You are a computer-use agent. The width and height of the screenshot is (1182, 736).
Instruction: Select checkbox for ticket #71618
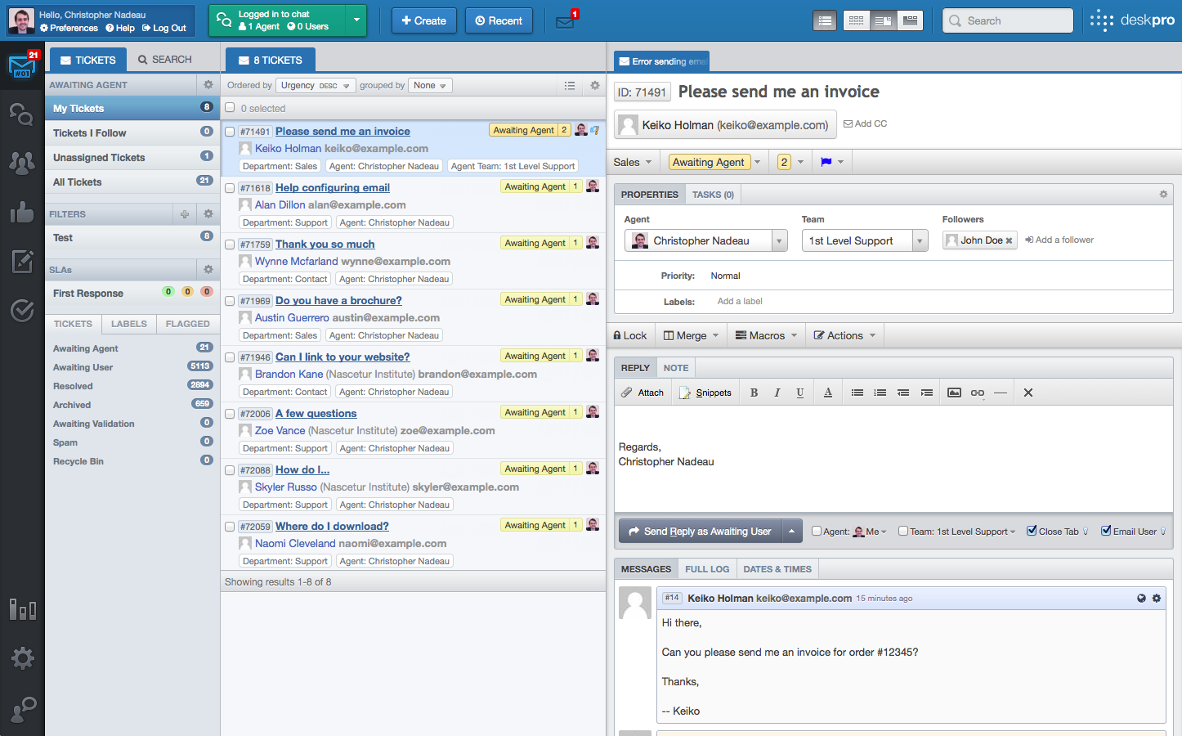230,188
